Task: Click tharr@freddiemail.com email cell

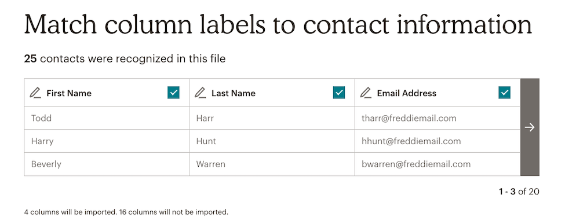Action: click(438, 118)
